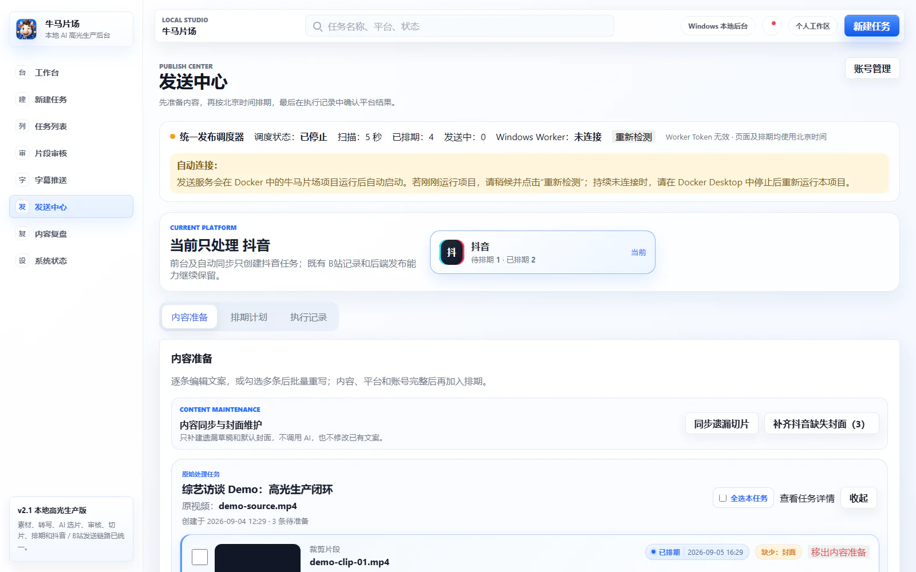Click the 列 icon beside 任务列表

coord(22,126)
